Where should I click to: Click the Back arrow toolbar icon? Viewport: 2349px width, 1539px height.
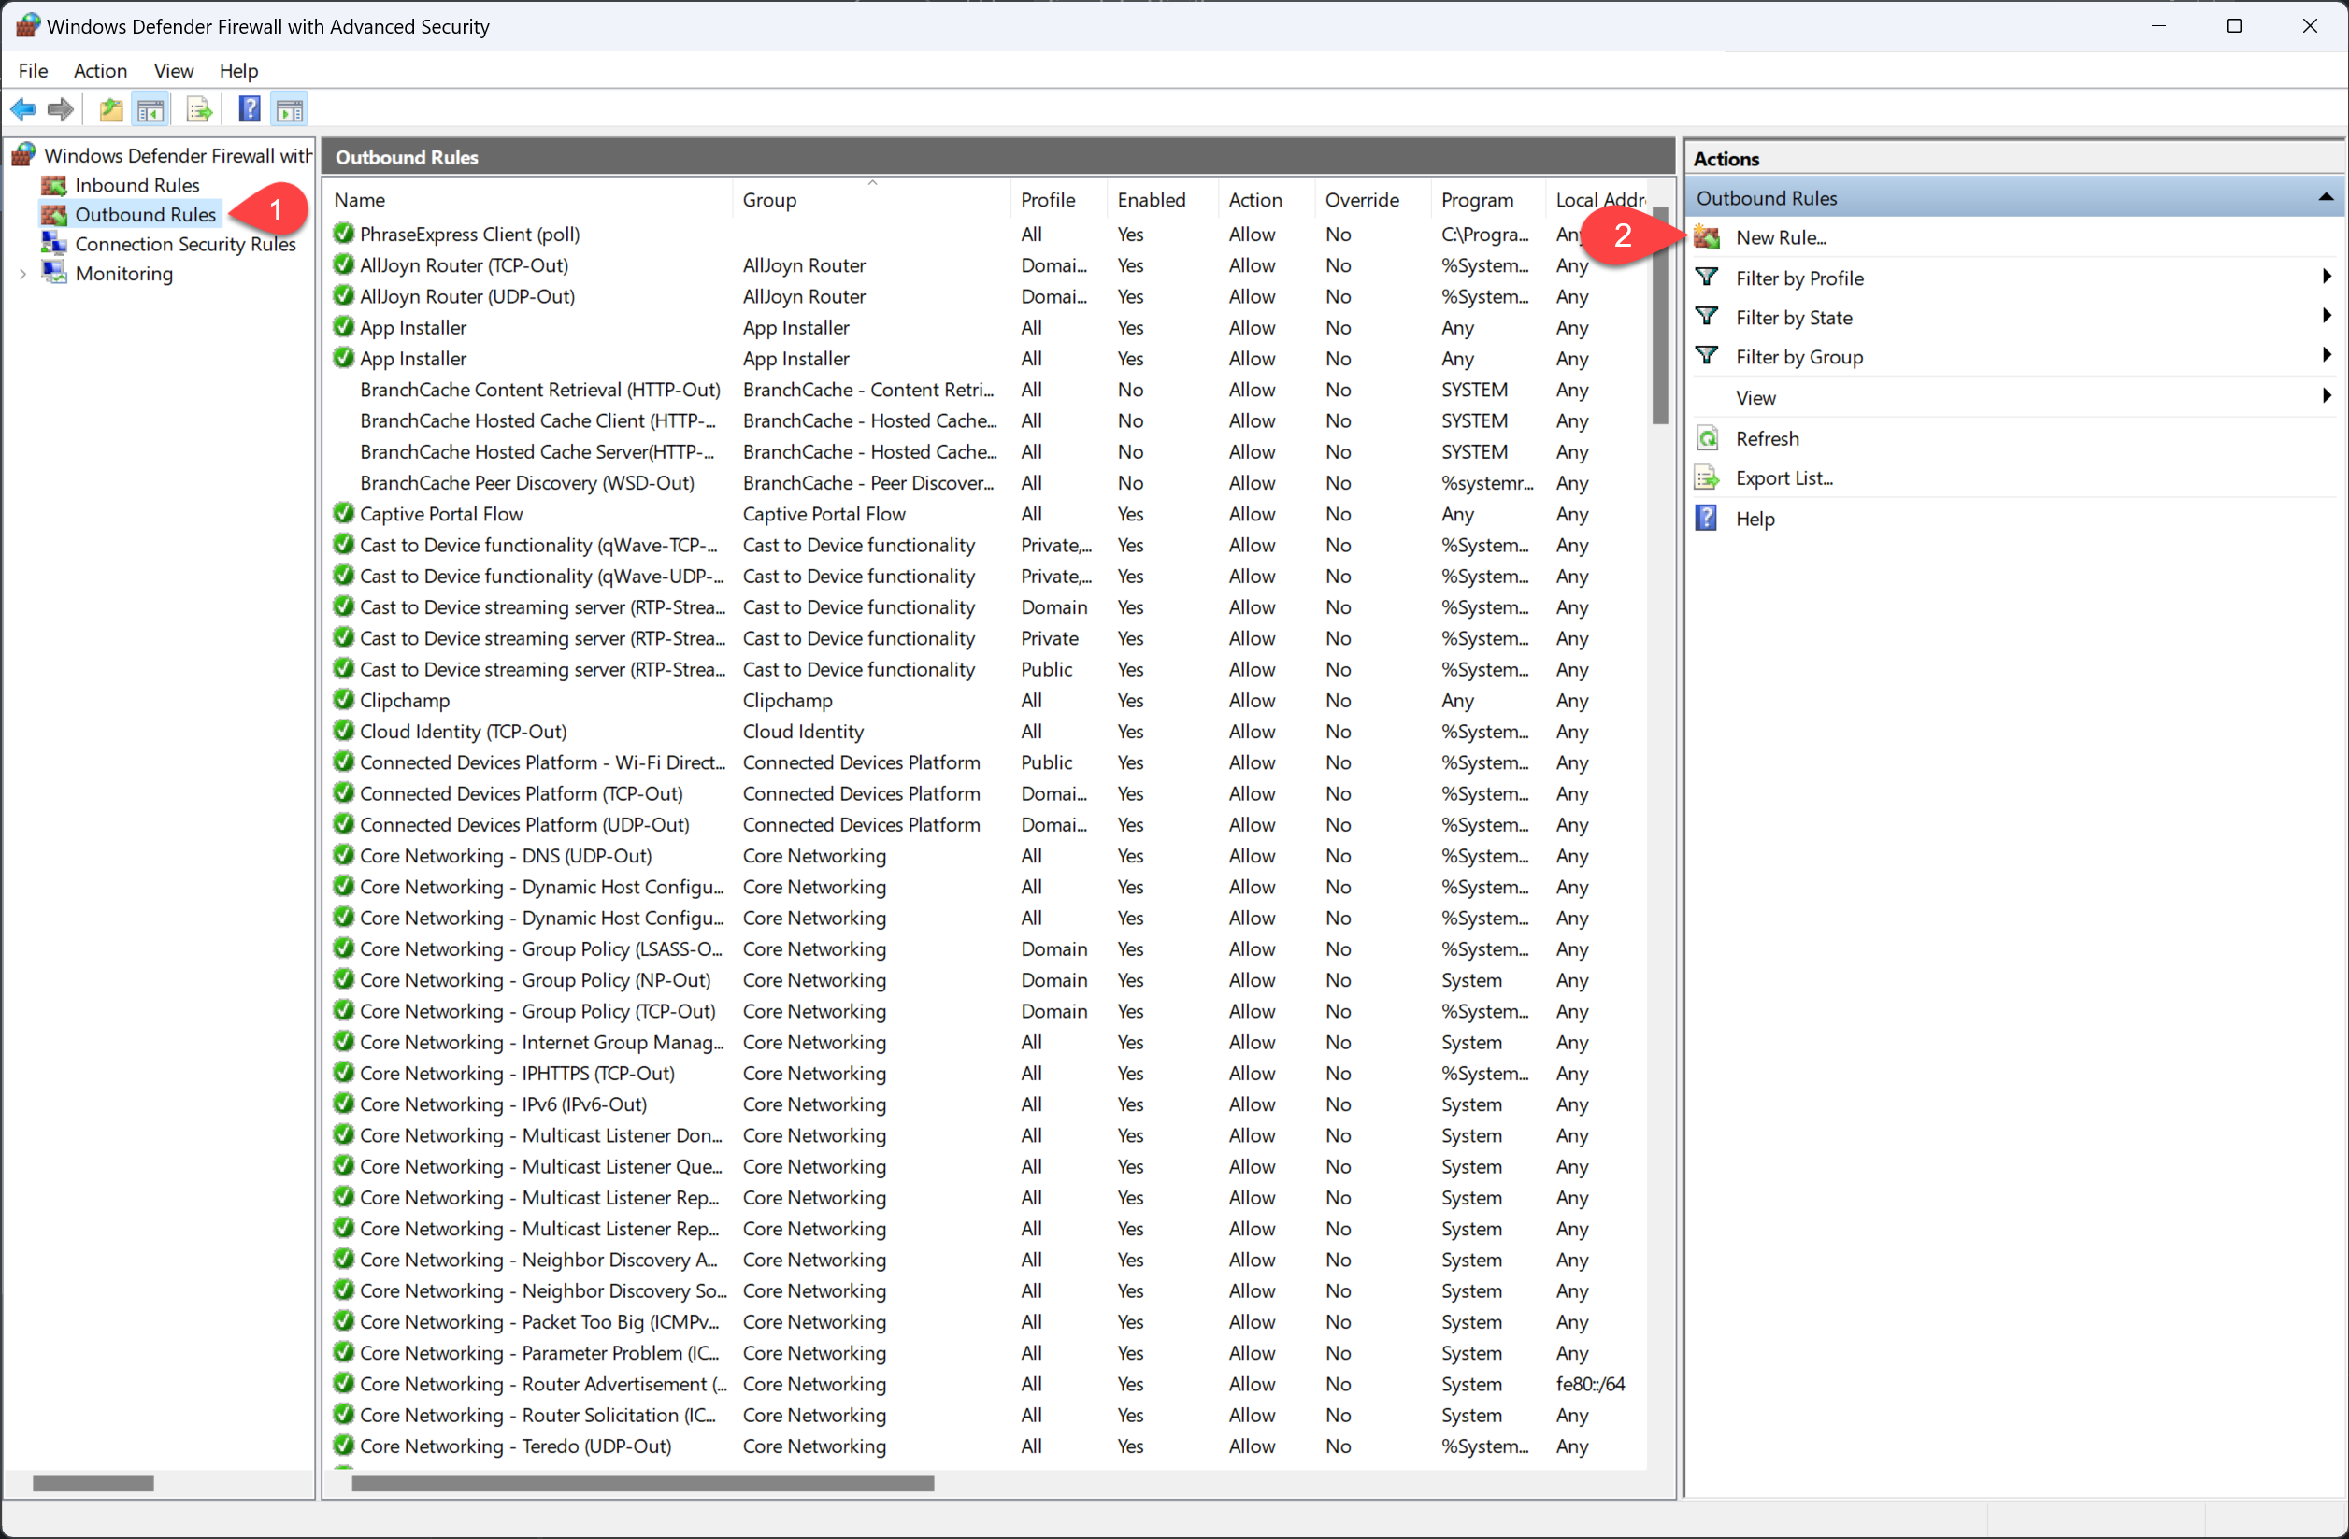(x=23, y=109)
